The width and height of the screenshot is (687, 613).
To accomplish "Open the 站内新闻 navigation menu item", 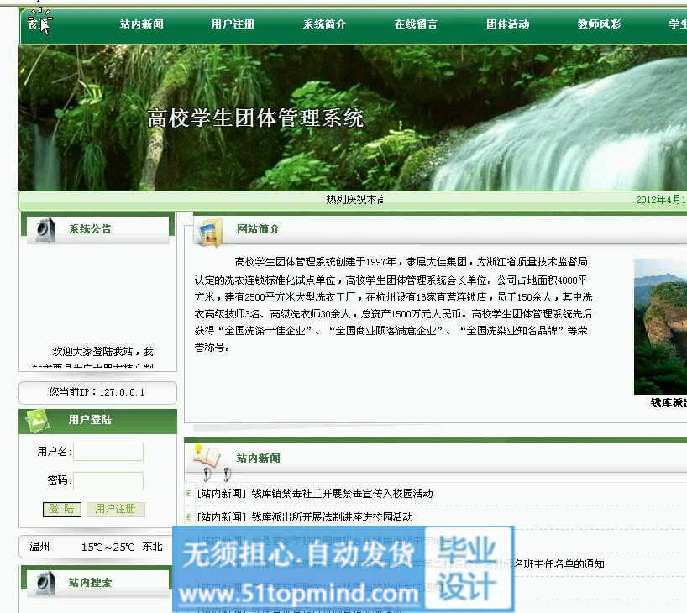I will pyautogui.click(x=142, y=24).
